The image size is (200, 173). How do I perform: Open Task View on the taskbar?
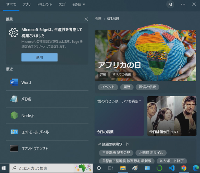tap(111, 168)
